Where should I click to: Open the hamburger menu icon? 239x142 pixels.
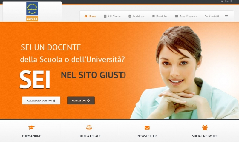click(226, 16)
